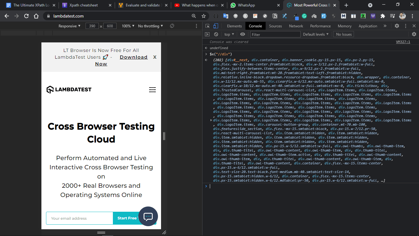The image size is (419, 236).
Task: Open the No throttling dropdown
Action: (150, 26)
